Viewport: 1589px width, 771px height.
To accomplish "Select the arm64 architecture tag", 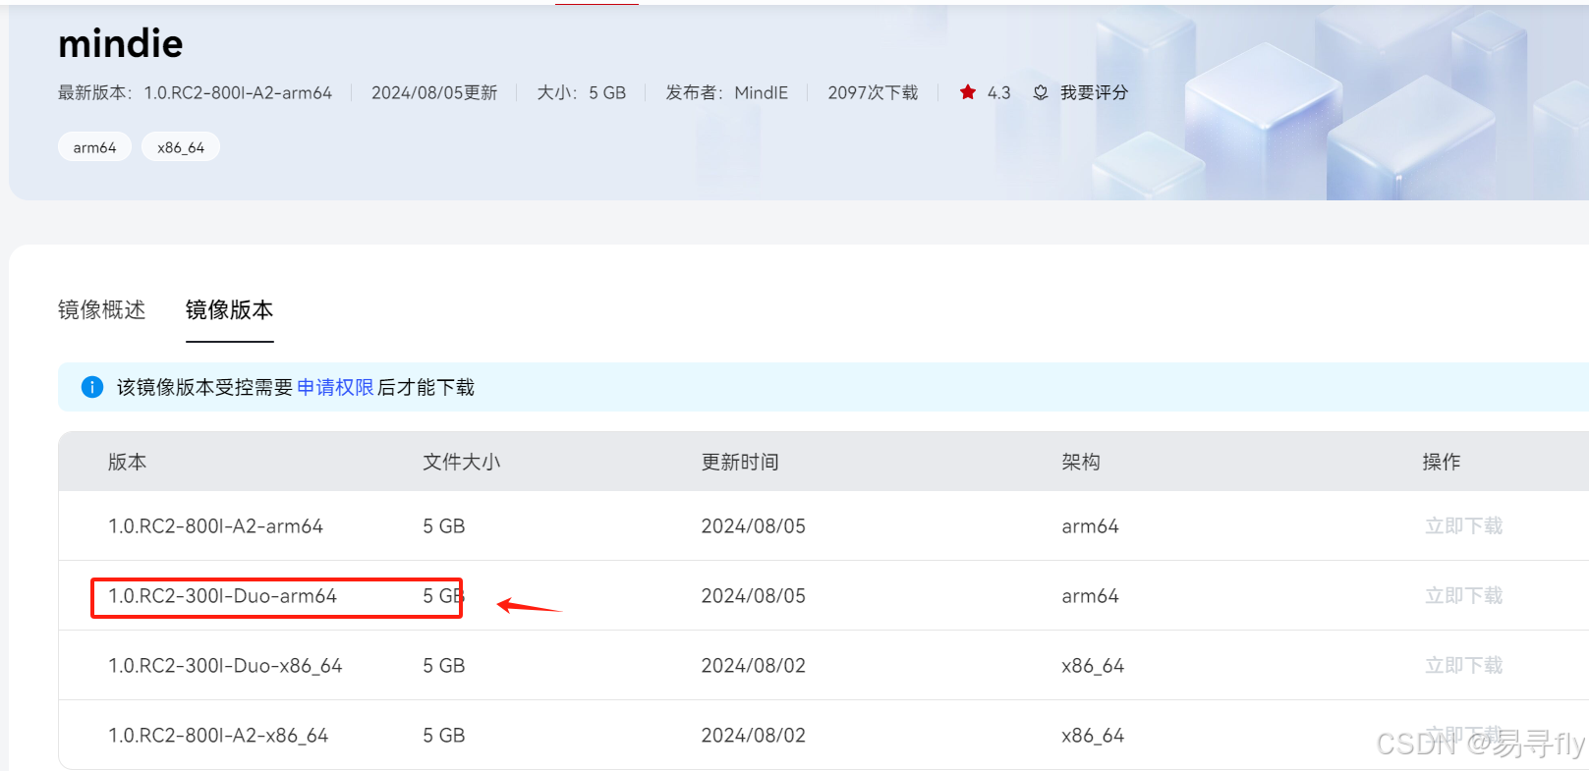I will click(94, 147).
